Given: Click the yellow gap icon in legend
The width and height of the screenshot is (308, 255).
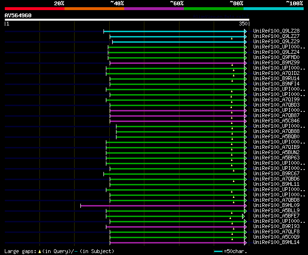Looking at the screenshot, I should 39,252.
